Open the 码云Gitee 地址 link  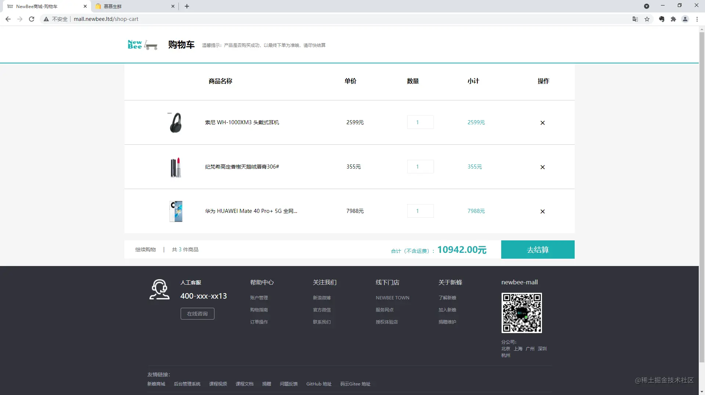pyautogui.click(x=355, y=384)
